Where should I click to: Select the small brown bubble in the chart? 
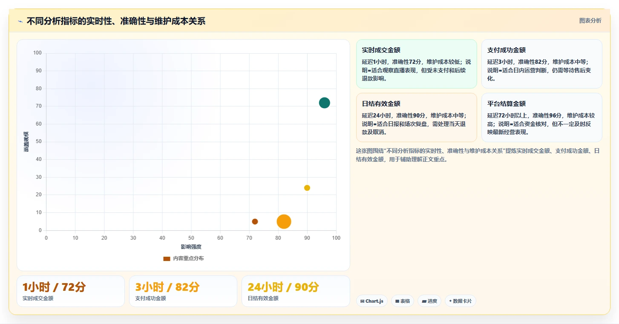pyautogui.click(x=255, y=221)
